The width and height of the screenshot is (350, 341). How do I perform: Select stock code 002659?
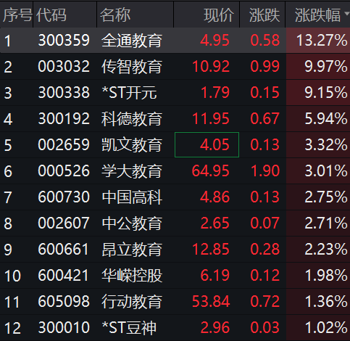pyautogui.click(x=64, y=144)
